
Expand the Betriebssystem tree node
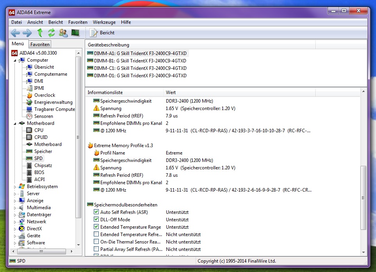pyautogui.click(x=15, y=187)
